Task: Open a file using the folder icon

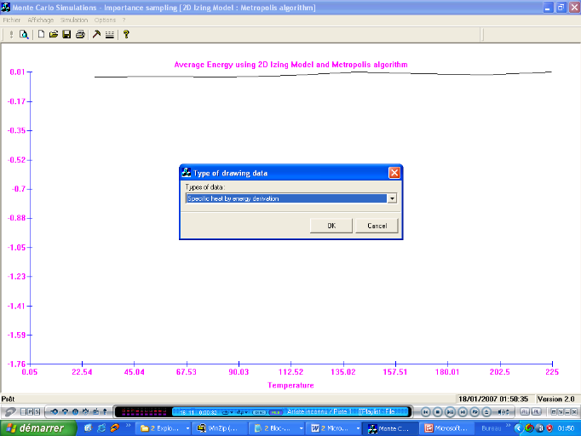Action: pyautogui.click(x=54, y=34)
